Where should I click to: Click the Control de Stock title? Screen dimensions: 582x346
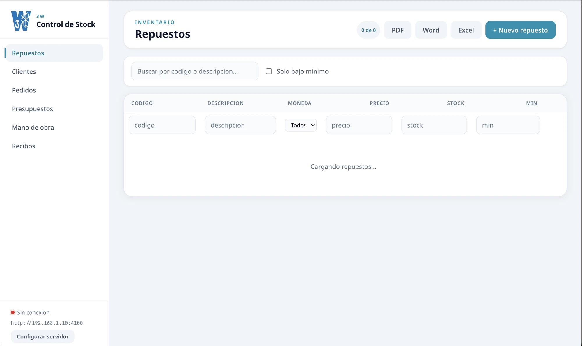66,24
